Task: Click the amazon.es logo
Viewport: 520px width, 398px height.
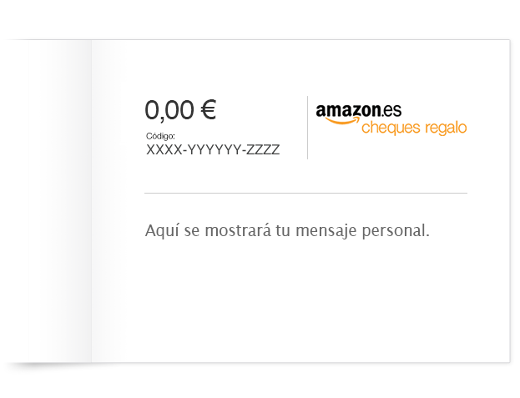Action: click(359, 114)
